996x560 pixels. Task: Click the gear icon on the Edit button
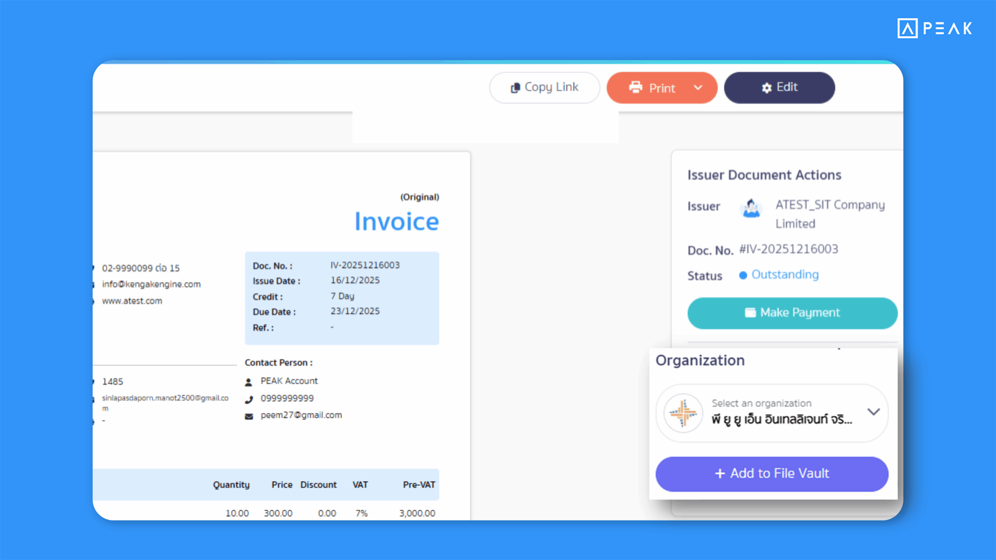(766, 87)
